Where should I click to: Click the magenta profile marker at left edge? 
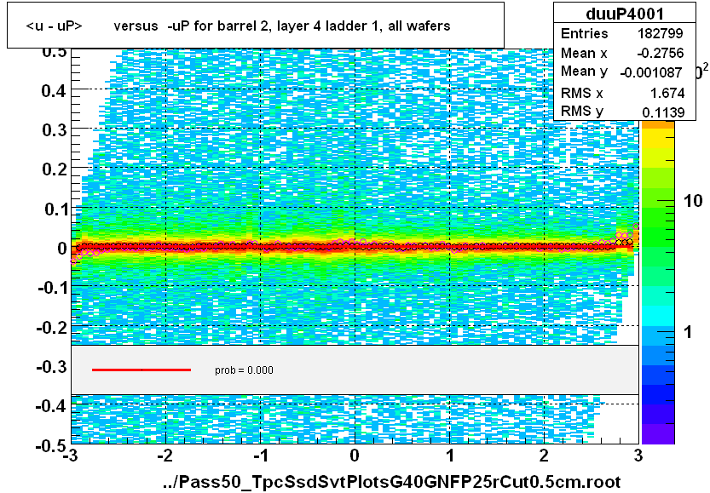click(74, 261)
